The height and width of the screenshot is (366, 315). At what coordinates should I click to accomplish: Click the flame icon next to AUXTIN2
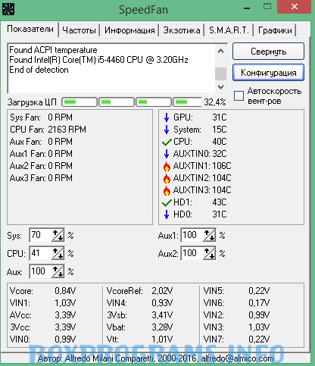click(167, 178)
